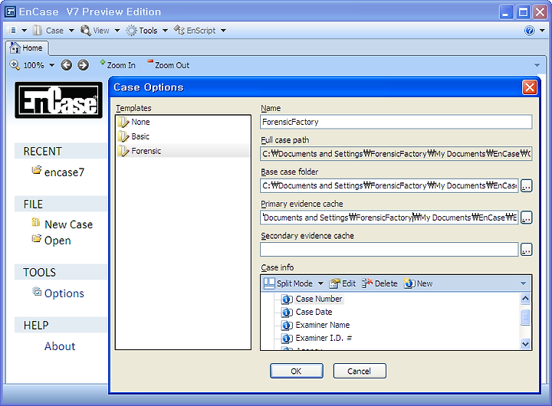Expand the Home toolbar overflow arrow
552x406 pixels.
[x=537, y=65]
